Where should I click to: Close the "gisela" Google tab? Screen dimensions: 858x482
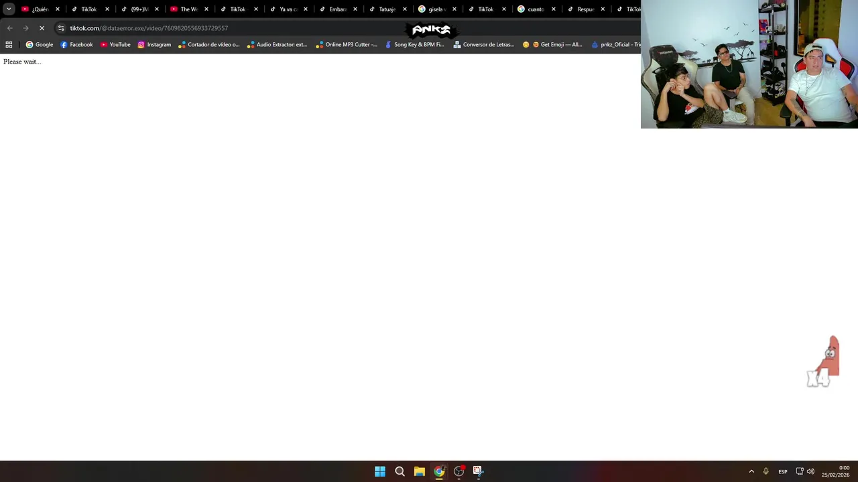[x=454, y=9]
